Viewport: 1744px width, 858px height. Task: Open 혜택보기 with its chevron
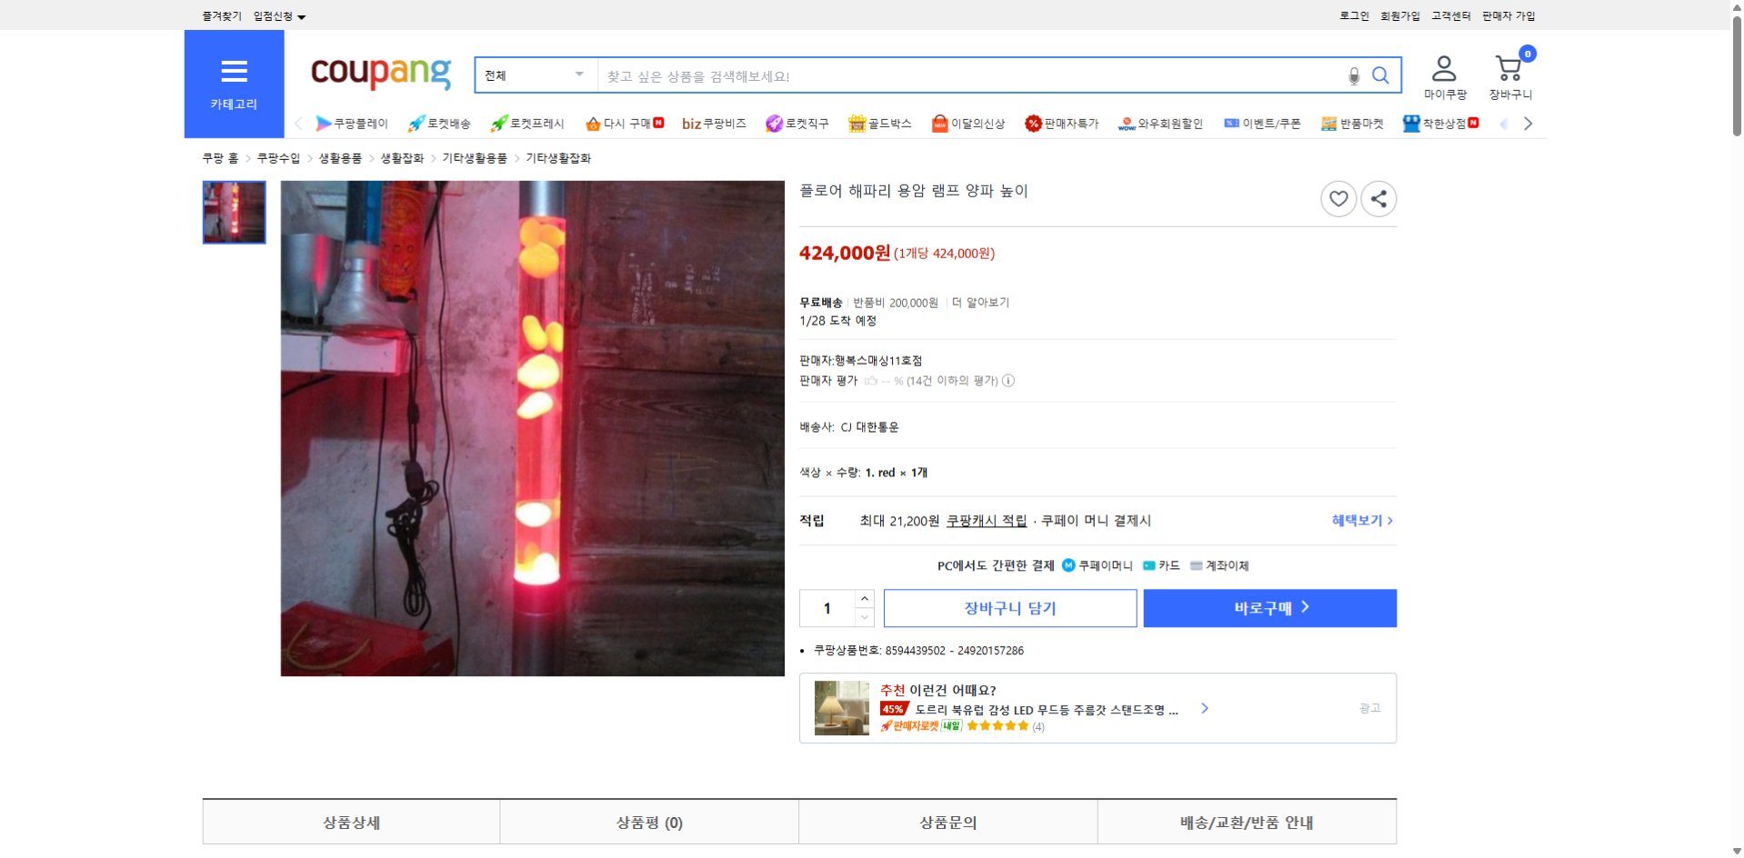pyautogui.click(x=1361, y=521)
